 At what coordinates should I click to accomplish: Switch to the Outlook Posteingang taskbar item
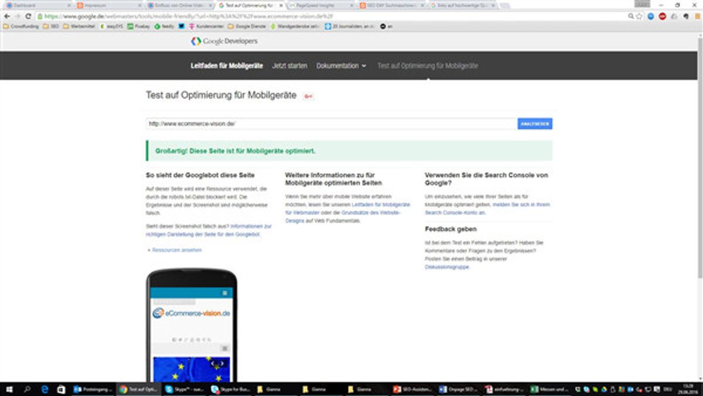pos(93,389)
